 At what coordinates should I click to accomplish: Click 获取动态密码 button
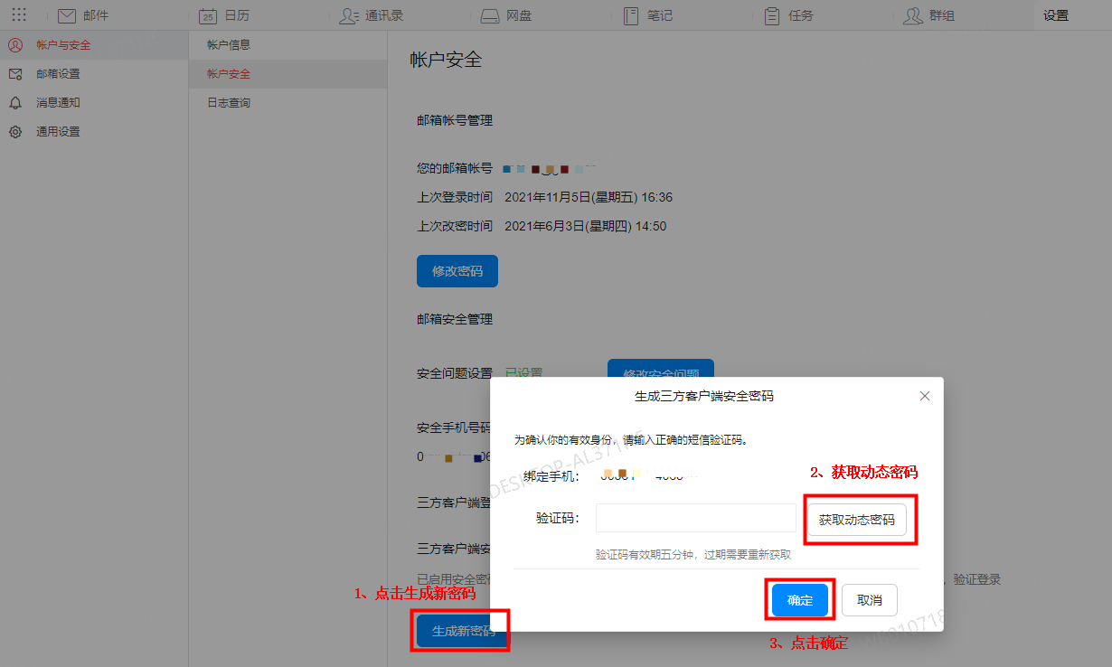pos(856,520)
